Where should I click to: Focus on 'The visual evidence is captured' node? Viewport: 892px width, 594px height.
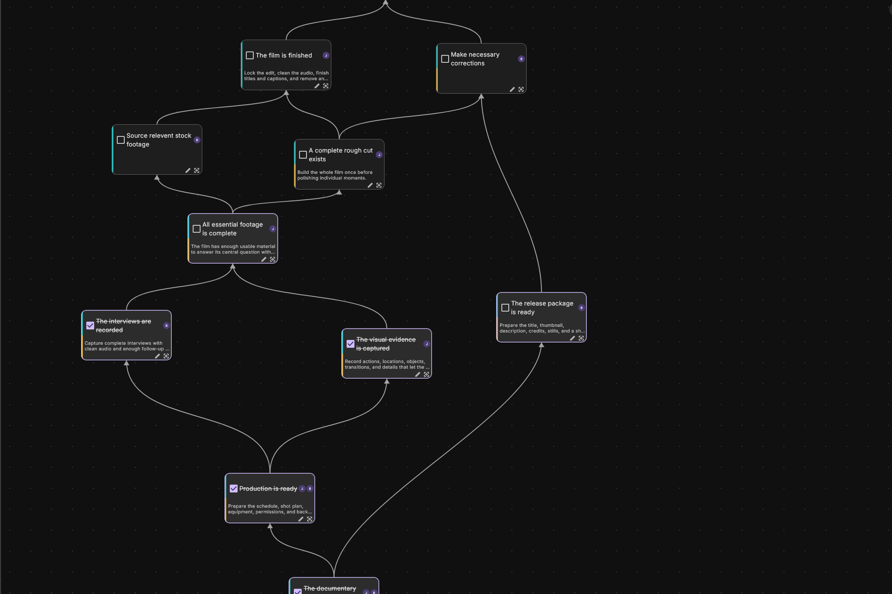point(426,374)
